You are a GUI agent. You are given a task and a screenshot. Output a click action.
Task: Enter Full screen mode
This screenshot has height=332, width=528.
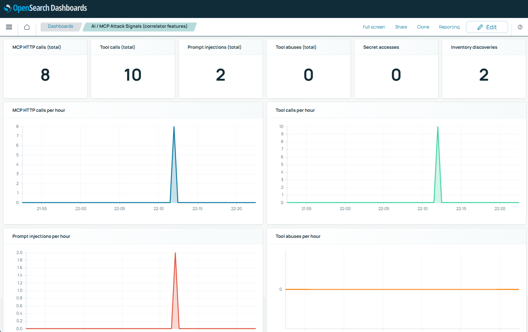coord(374,27)
